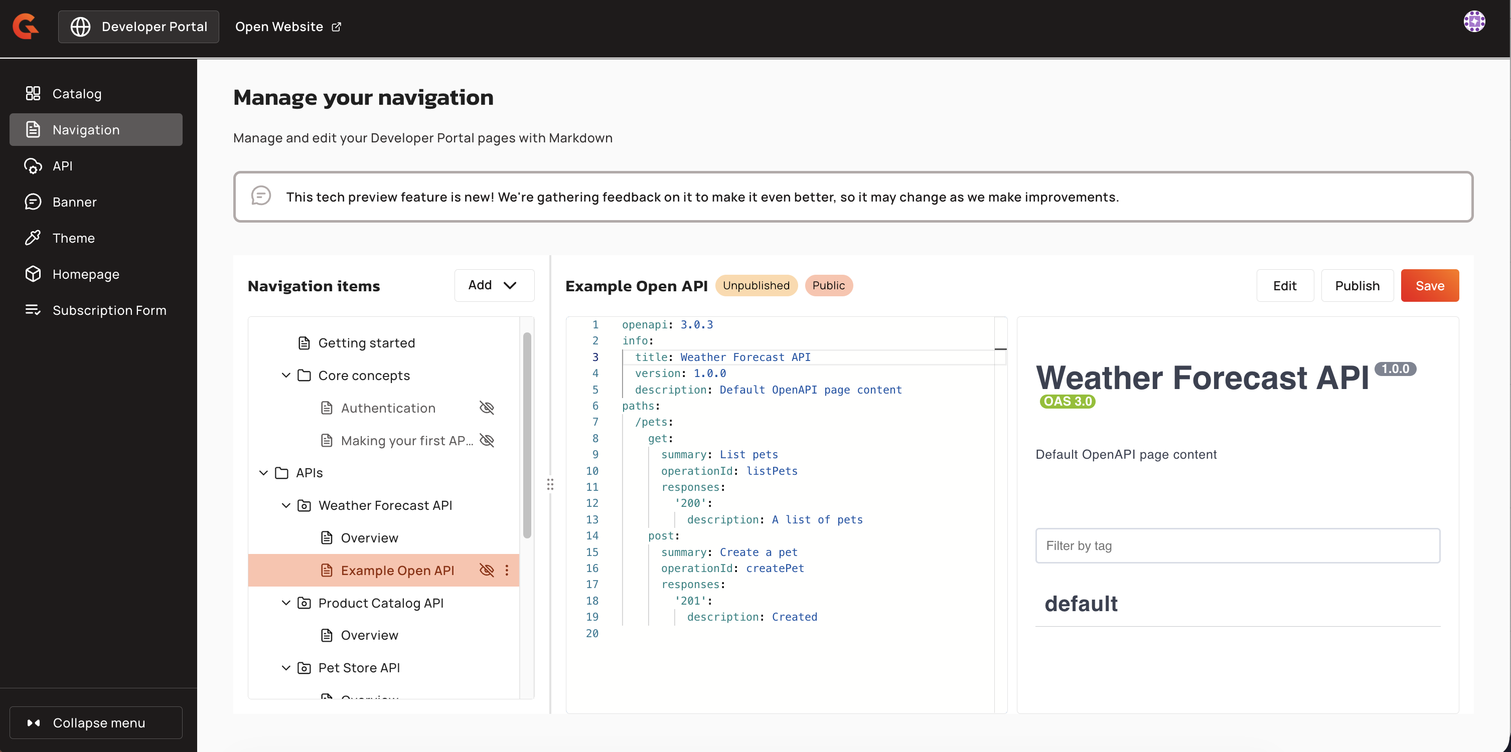
Task: Click the Subscription Form list icon
Action: [x=33, y=309]
